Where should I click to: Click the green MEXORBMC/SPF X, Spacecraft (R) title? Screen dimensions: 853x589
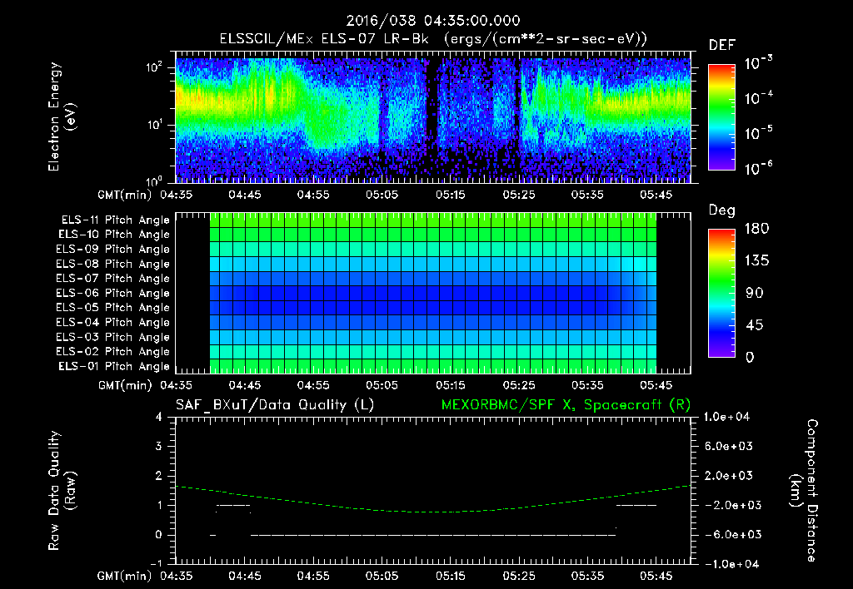pos(566,405)
